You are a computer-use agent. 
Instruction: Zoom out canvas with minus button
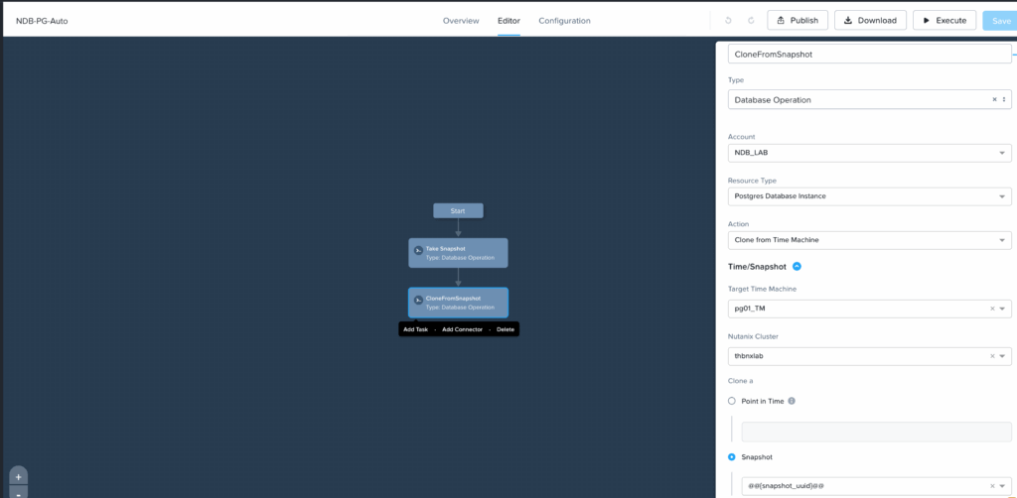coord(18,493)
